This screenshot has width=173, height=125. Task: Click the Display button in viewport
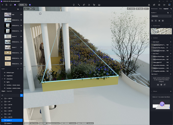click(140, 9)
